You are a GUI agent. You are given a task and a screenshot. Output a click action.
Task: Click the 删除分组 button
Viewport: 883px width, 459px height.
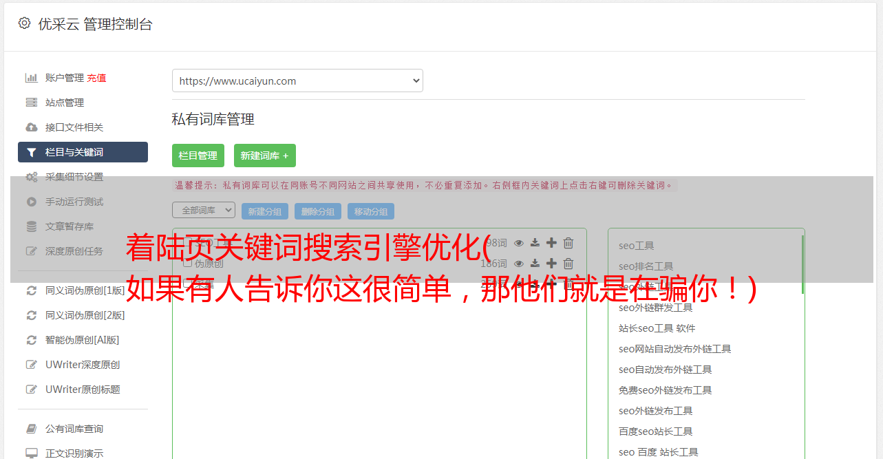click(318, 211)
